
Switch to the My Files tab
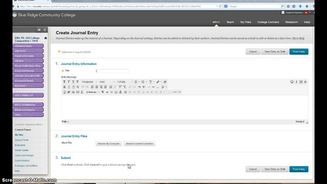point(246,22)
